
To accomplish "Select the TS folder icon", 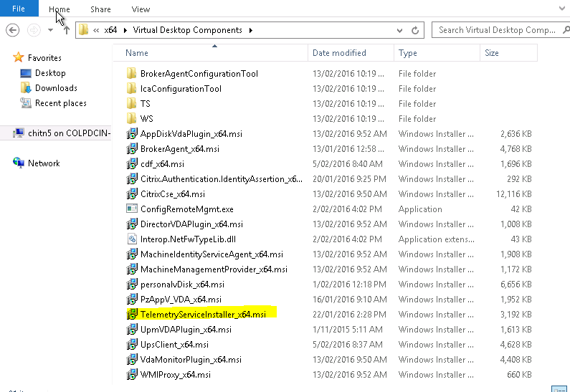I will tap(131, 103).
